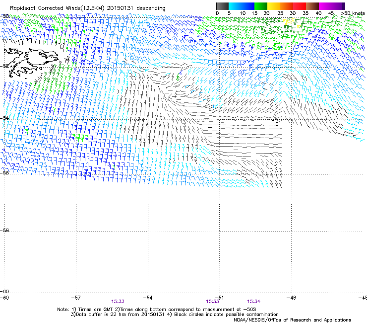Click the yellow wind barbs near top right

coord(290,22)
